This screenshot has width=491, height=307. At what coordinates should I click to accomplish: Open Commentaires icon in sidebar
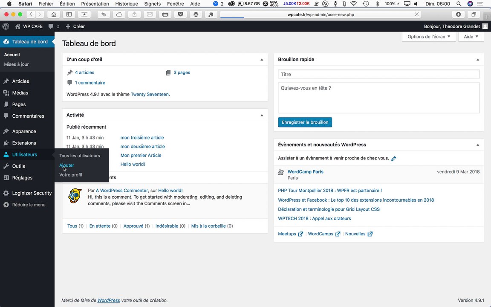click(x=6, y=116)
